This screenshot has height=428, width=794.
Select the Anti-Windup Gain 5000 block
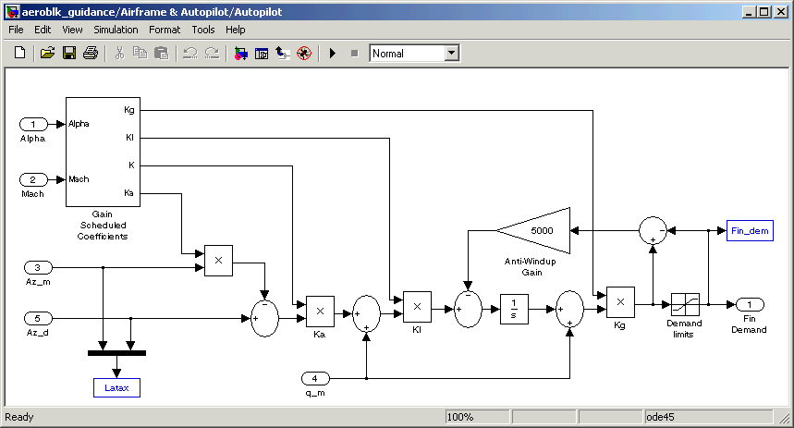[x=532, y=230]
